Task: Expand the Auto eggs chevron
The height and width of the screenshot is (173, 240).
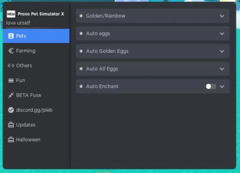Action: [x=222, y=34]
